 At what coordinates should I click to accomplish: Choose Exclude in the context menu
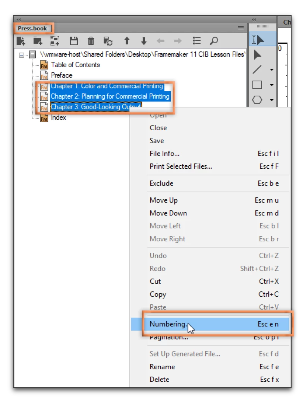coord(210,183)
